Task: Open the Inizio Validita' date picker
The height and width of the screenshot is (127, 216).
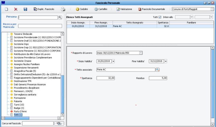Action: click(113, 61)
